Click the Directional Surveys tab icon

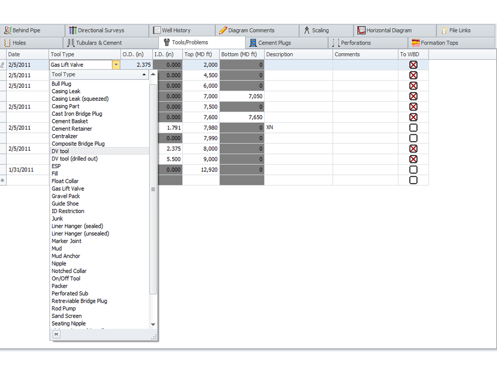[x=73, y=30]
